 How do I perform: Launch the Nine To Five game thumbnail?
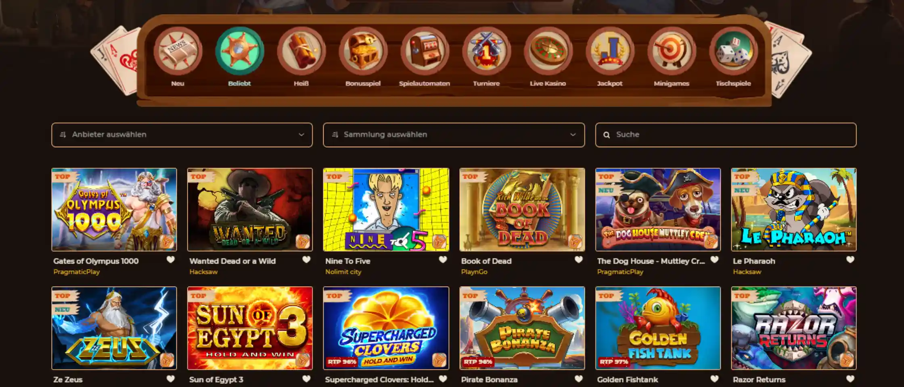click(x=386, y=210)
